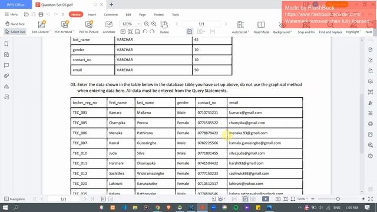Screen dimensions: 377x212
Task: Switch to Read Mode
Action: (x=261, y=27)
